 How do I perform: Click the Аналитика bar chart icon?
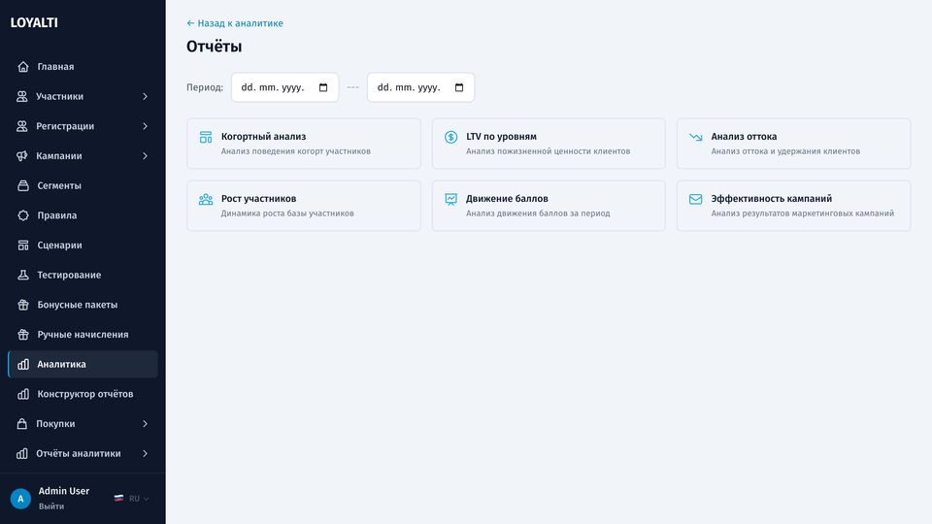(23, 364)
